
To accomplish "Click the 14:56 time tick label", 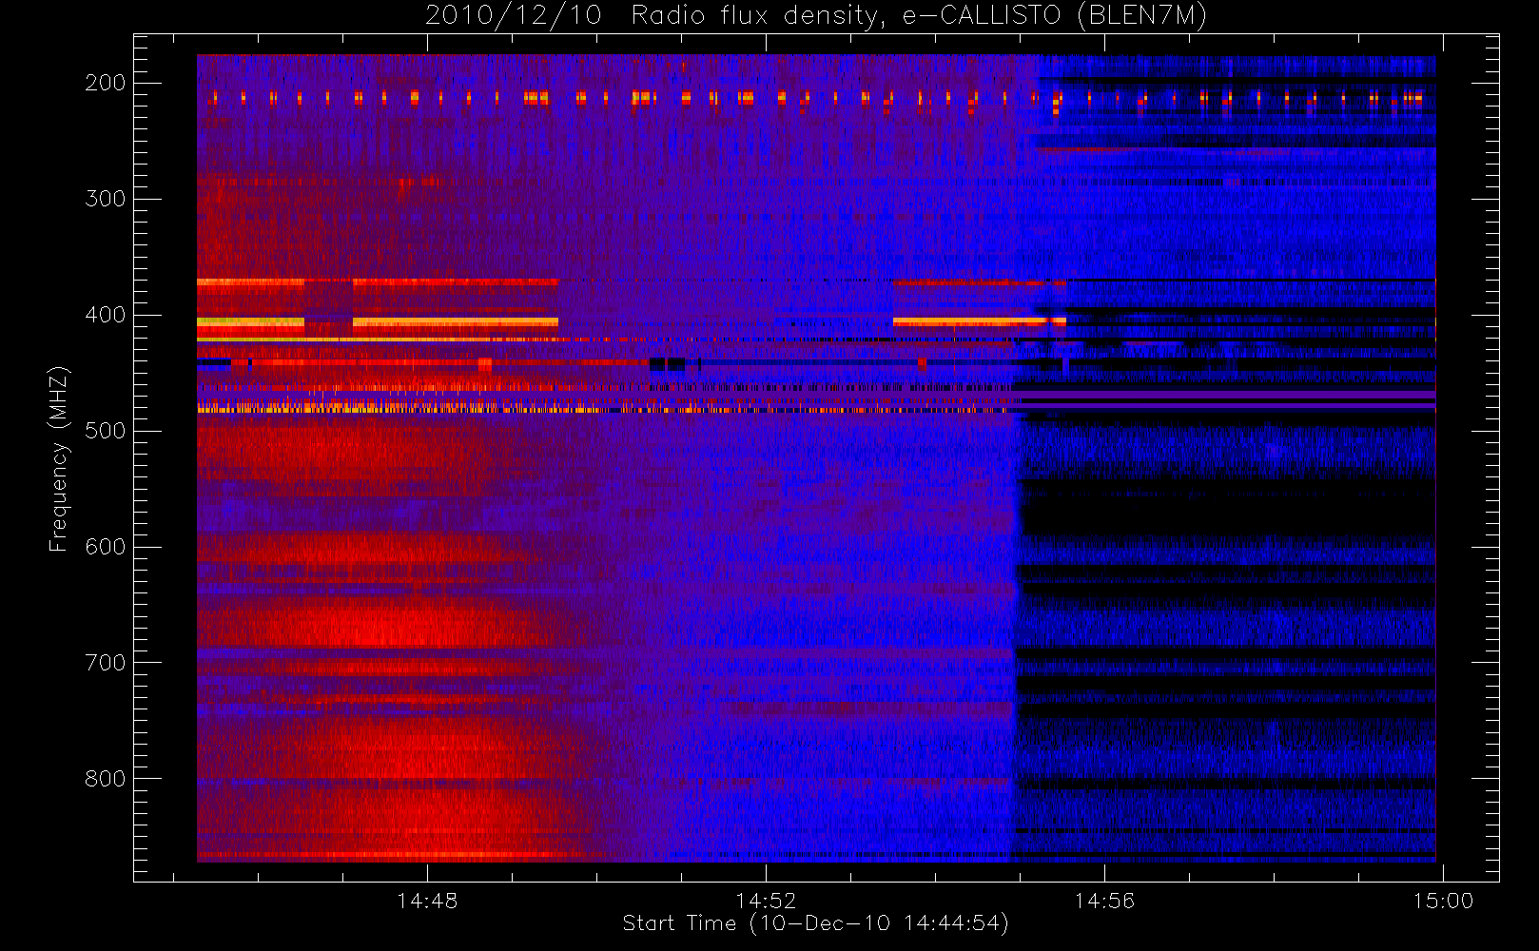I will pyautogui.click(x=1104, y=901).
